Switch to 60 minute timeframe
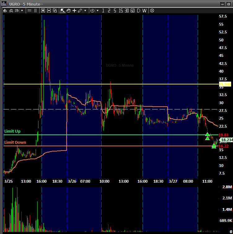The width and height of the screenshot is (233, 234). (133, 11)
